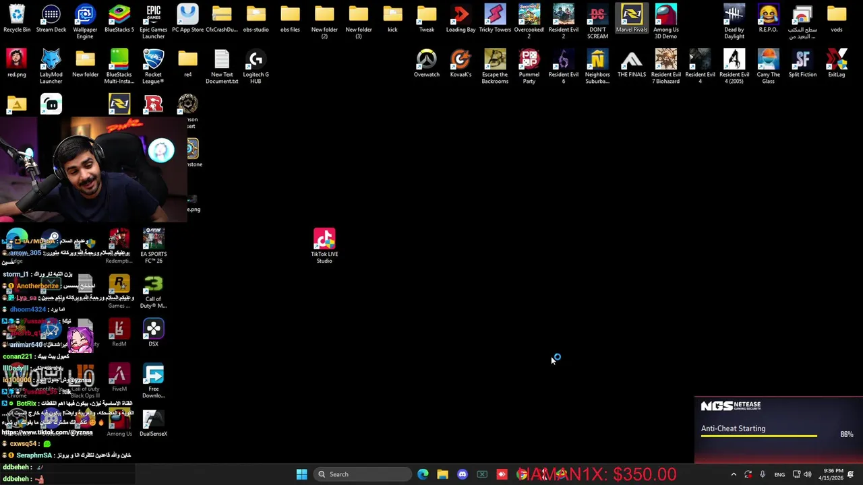The image size is (863, 485).
Task: Launch EA SPORTS FC 26 icon
Action: tap(153, 246)
